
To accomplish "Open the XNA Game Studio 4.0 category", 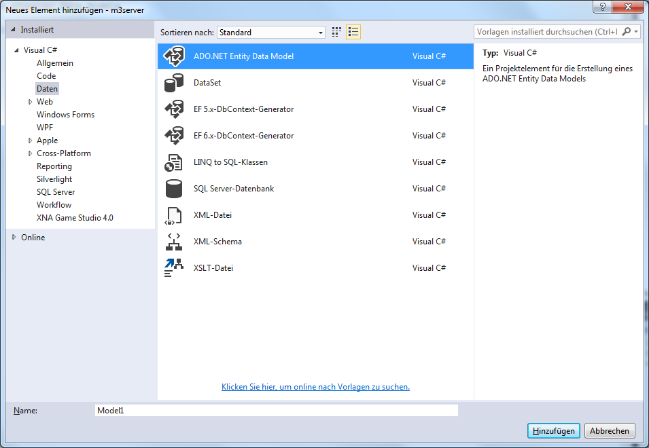I will 75,218.
